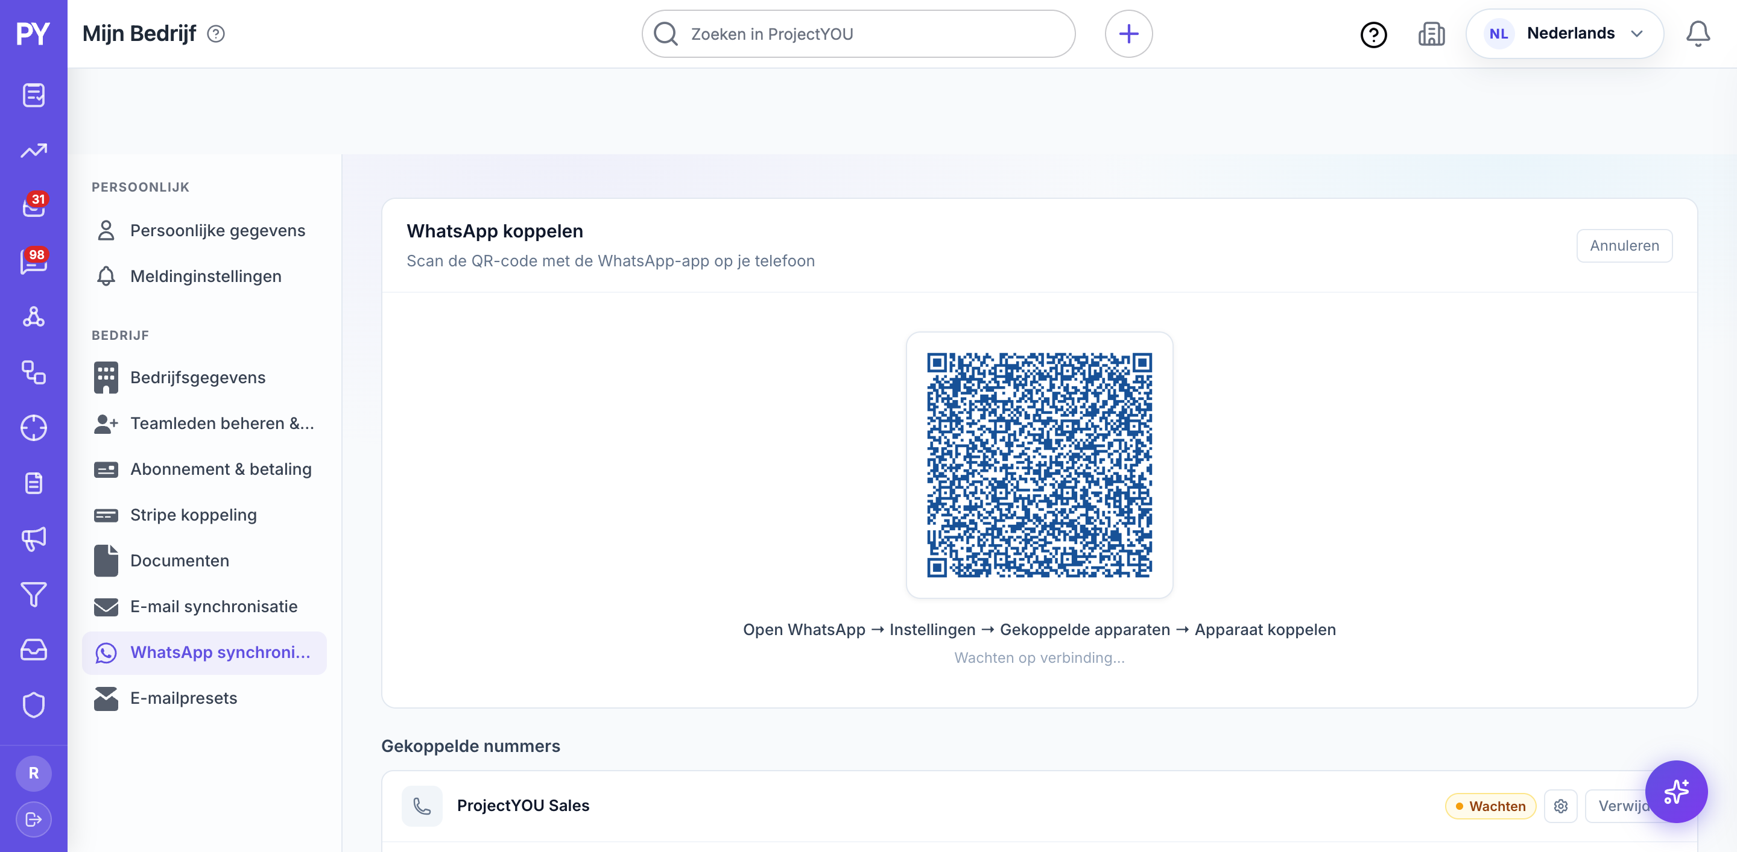Viewport: 1737px width, 852px height.
Task: Open the Nederlands language dropdown
Action: tap(1565, 34)
